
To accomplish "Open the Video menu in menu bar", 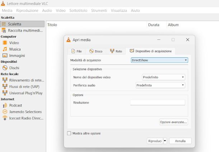I will [61, 10].
